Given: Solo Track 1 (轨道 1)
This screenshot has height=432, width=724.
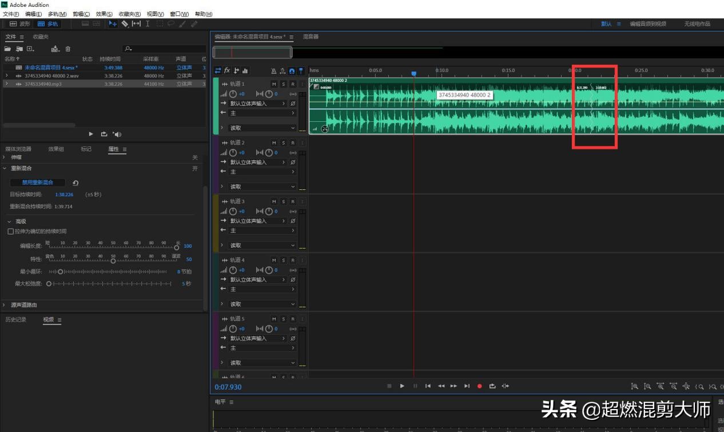Looking at the screenshot, I should pyautogui.click(x=283, y=84).
